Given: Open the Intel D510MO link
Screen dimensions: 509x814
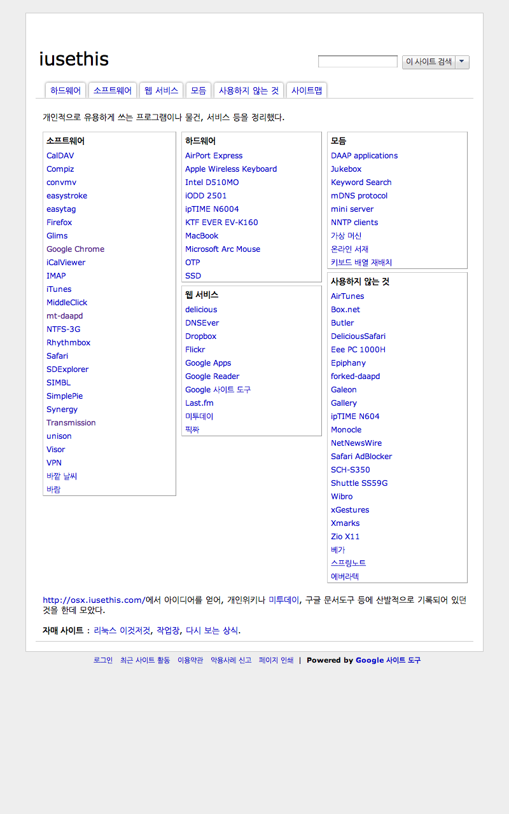Looking at the screenshot, I should pyautogui.click(x=212, y=183).
